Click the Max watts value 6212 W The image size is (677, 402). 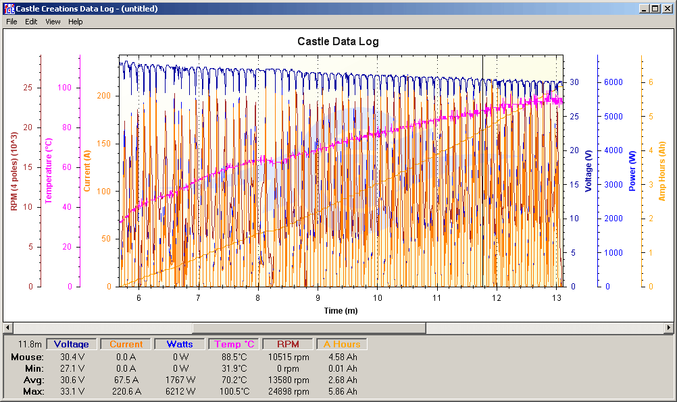180,392
